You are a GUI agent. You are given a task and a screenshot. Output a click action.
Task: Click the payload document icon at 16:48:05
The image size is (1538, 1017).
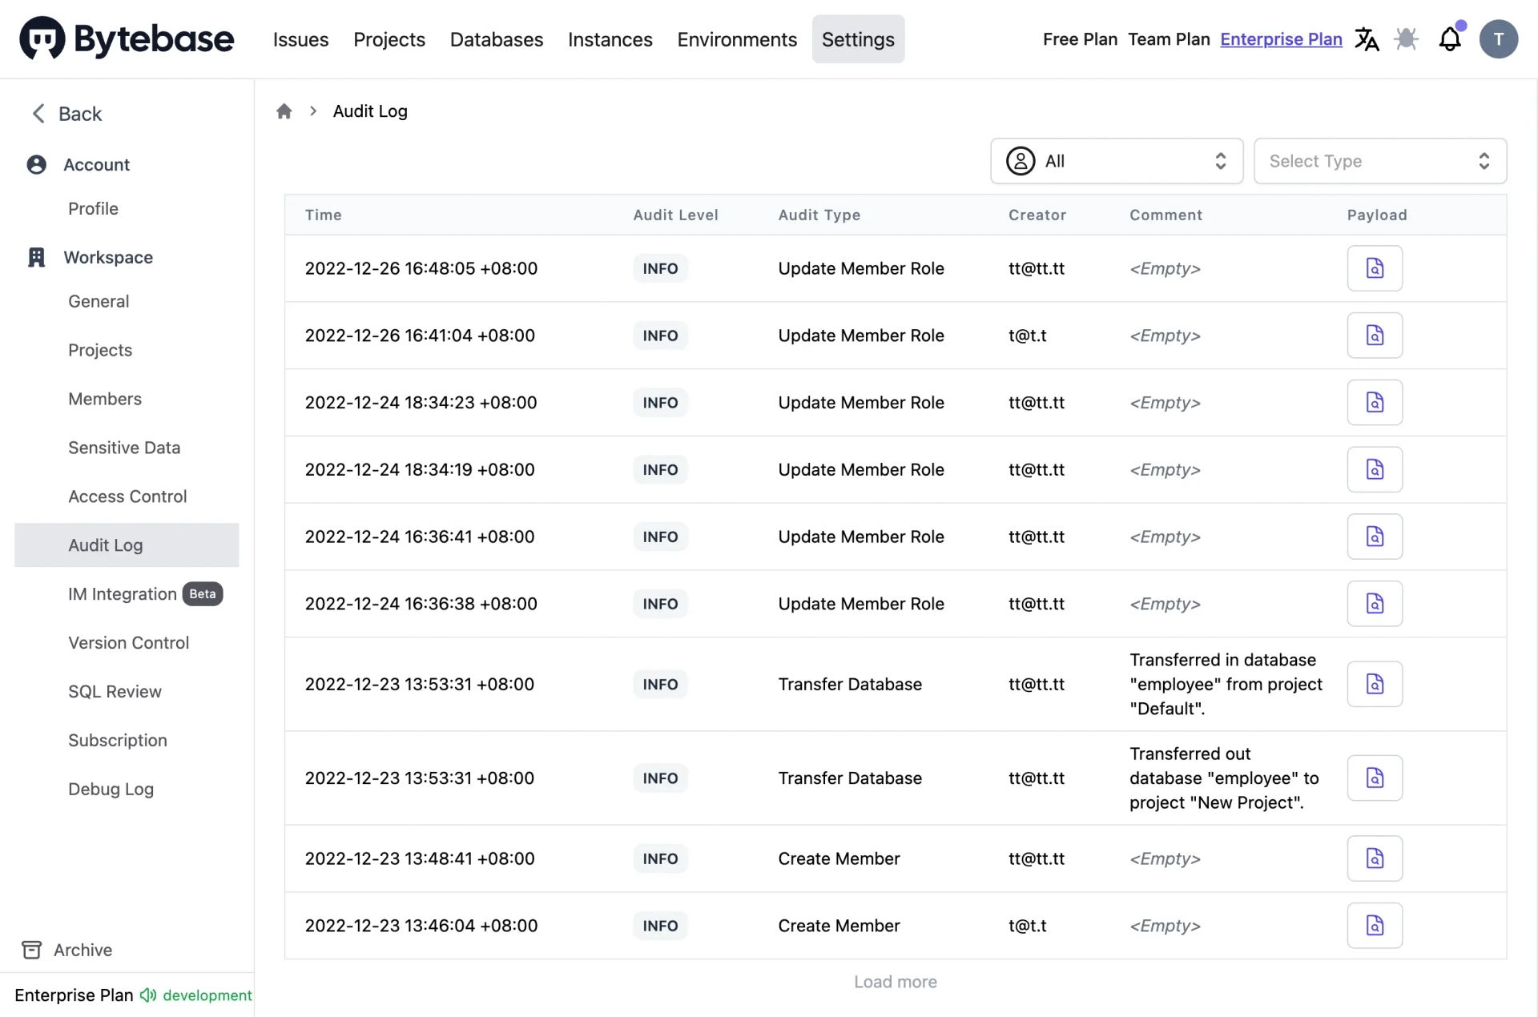tap(1375, 268)
